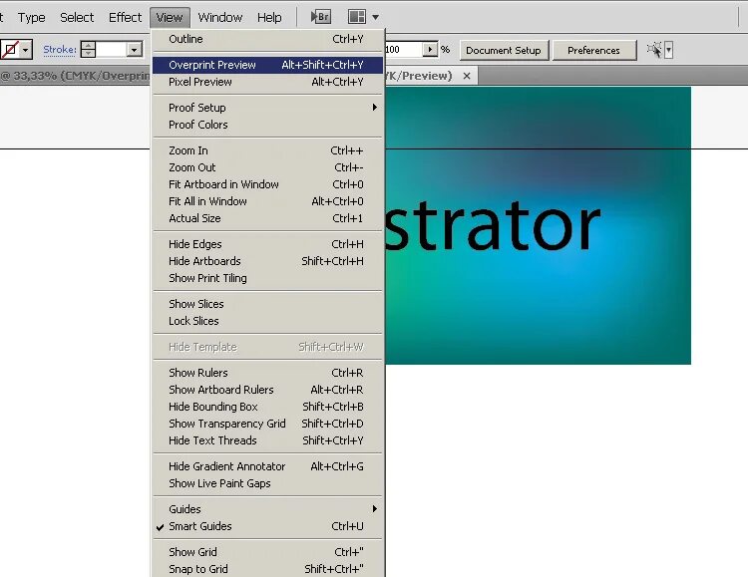Expand the Proof Setup submenu
The width and height of the screenshot is (748, 577).
267,108
